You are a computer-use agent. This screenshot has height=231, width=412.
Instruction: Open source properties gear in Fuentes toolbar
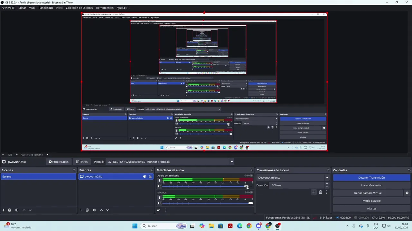click(94, 210)
